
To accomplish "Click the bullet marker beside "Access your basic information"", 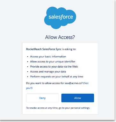I will click(28, 57).
